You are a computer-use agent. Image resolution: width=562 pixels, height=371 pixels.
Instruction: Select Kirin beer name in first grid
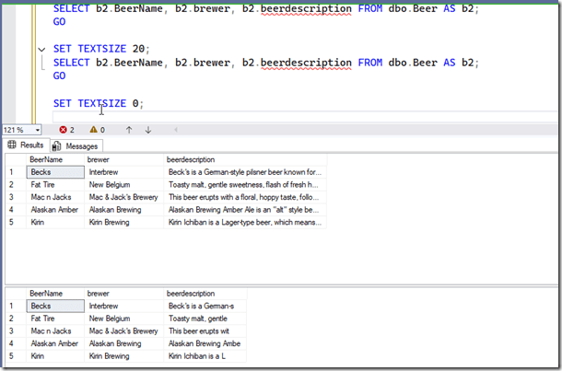(x=55, y=223)
